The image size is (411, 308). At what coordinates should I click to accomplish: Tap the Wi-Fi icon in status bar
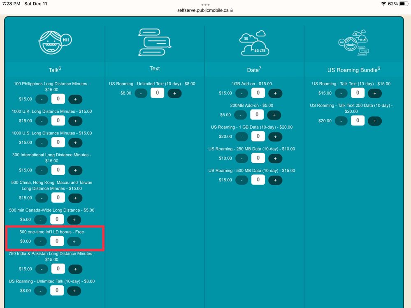pyautogui.click(x=383, y=4)
